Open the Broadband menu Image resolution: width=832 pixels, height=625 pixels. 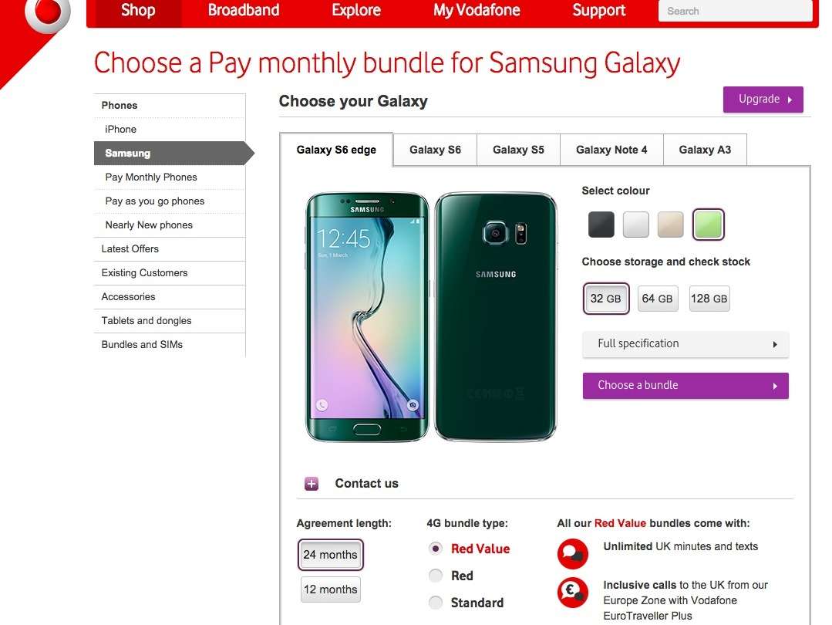point(244,11)
